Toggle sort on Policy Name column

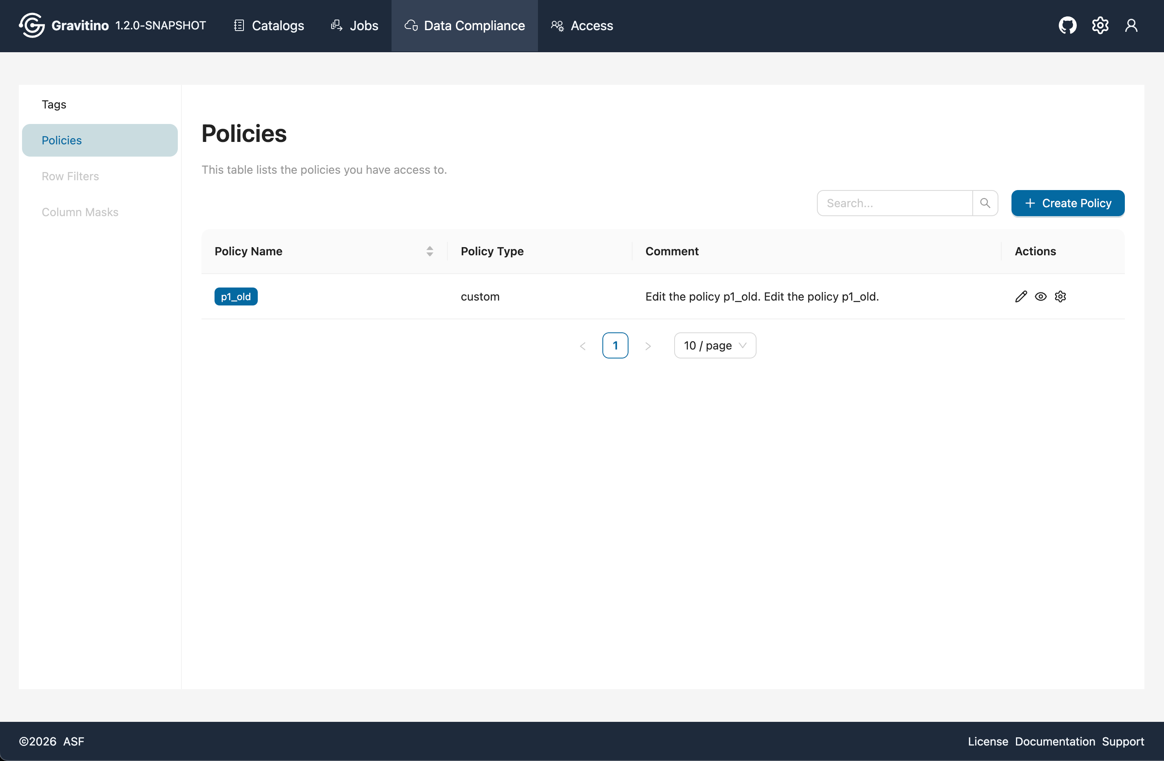tap(429, 251)
